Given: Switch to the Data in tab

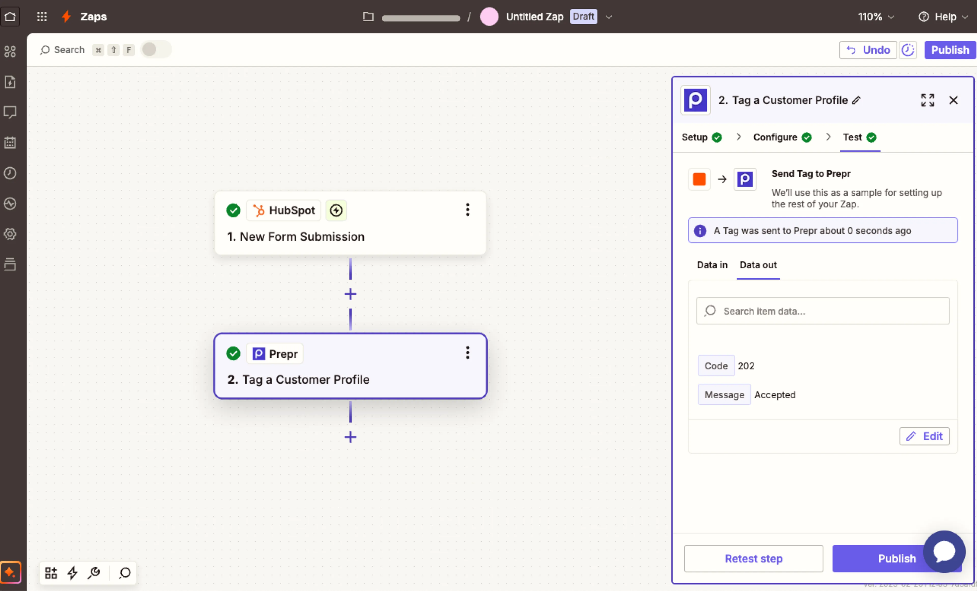Looking at the screenshot, I should coord(712,265).
